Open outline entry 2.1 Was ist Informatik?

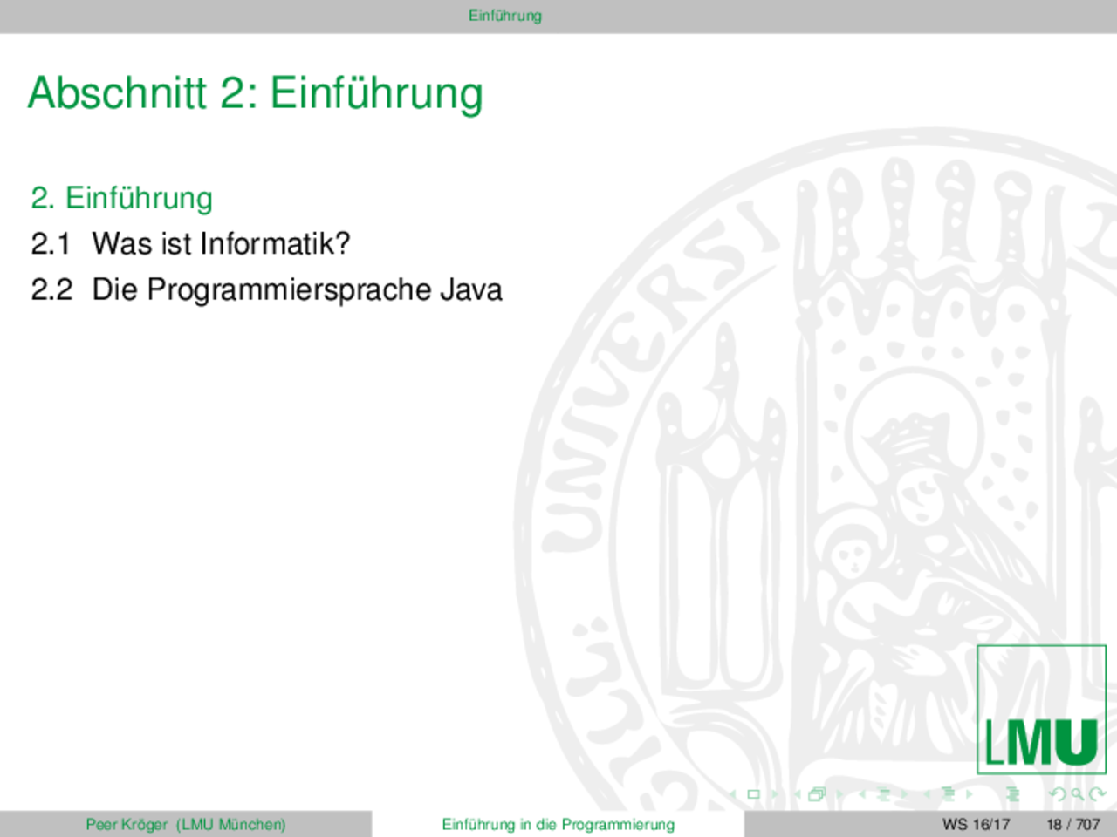(x=190, y=243)
